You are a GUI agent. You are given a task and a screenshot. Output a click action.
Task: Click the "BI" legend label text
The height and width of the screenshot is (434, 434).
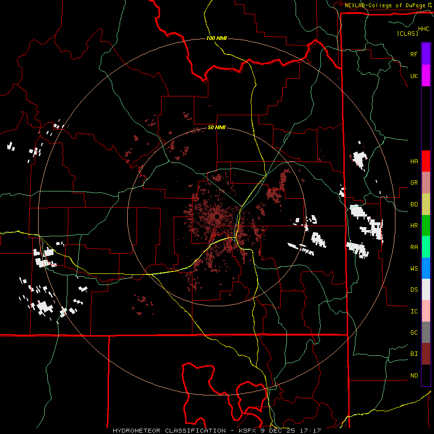[x=414, y=354]
